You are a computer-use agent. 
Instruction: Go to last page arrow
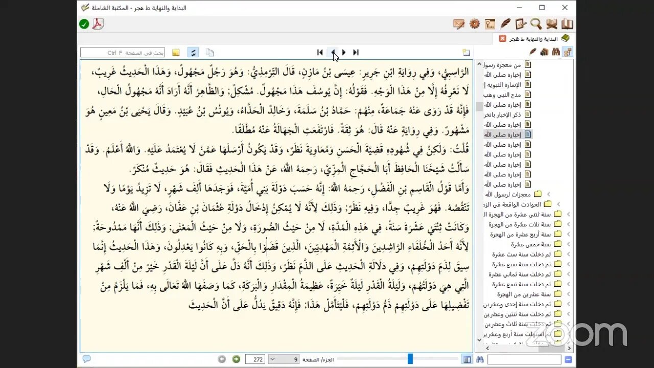356,52
